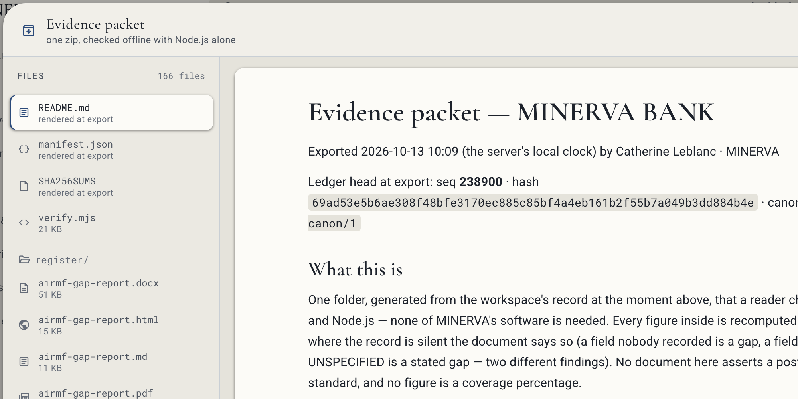Screen dimensions: 798x399
Task: Click the ledger seq number 238900
Action: point(480,182)
